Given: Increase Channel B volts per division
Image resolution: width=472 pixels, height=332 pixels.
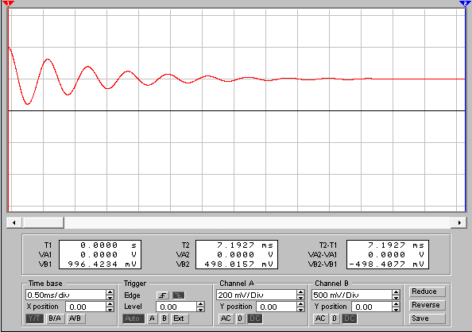Looking at the screenshot, I should coord(397,292).
